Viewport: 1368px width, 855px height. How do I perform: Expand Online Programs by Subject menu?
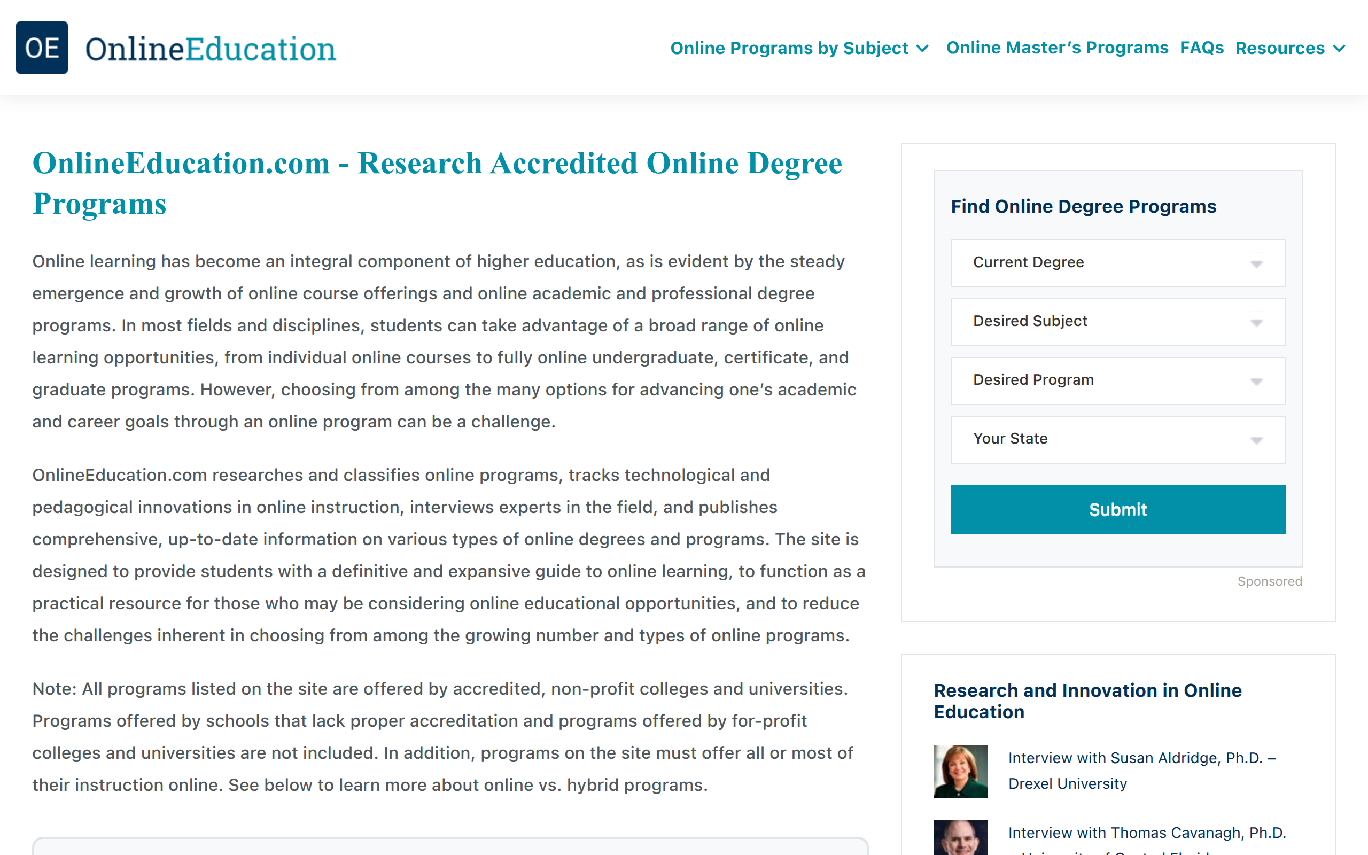[789, 48]
